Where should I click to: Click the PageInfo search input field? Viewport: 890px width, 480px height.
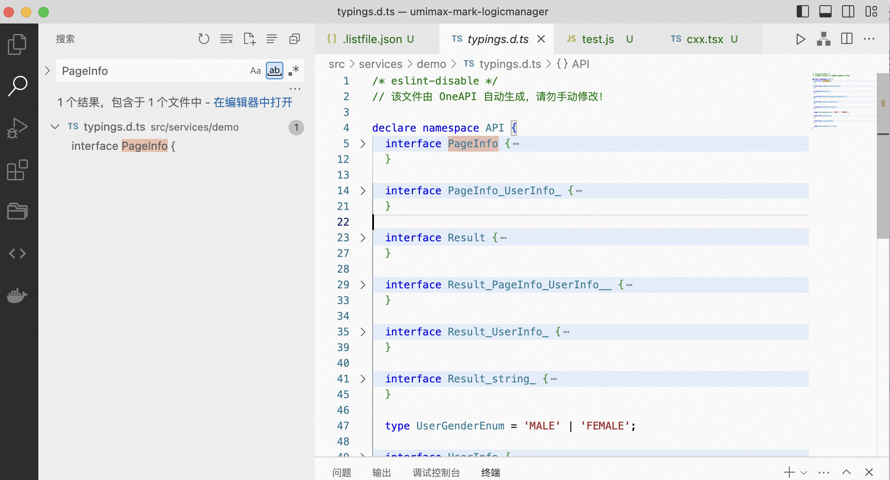(x=153, y=71)
